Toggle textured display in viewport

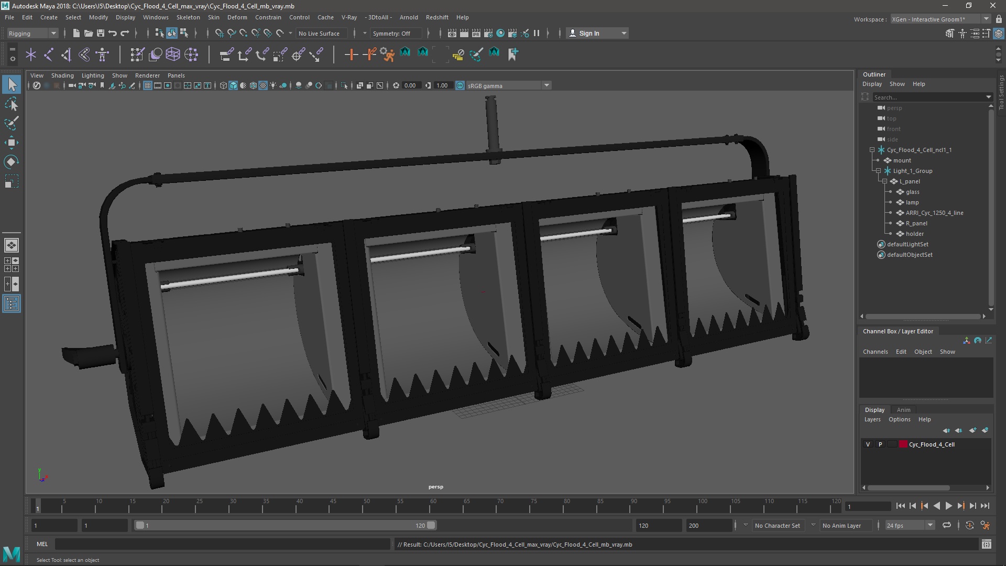point(263,85)
